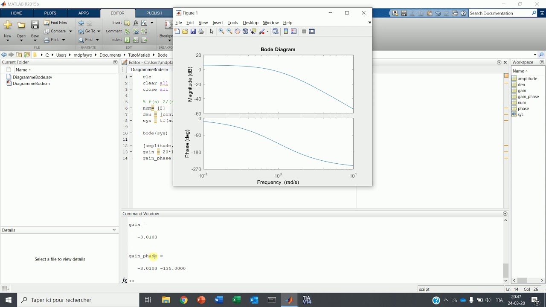Click the Decrease Indent icon
The image size is (546, 307).
point(144,40)
